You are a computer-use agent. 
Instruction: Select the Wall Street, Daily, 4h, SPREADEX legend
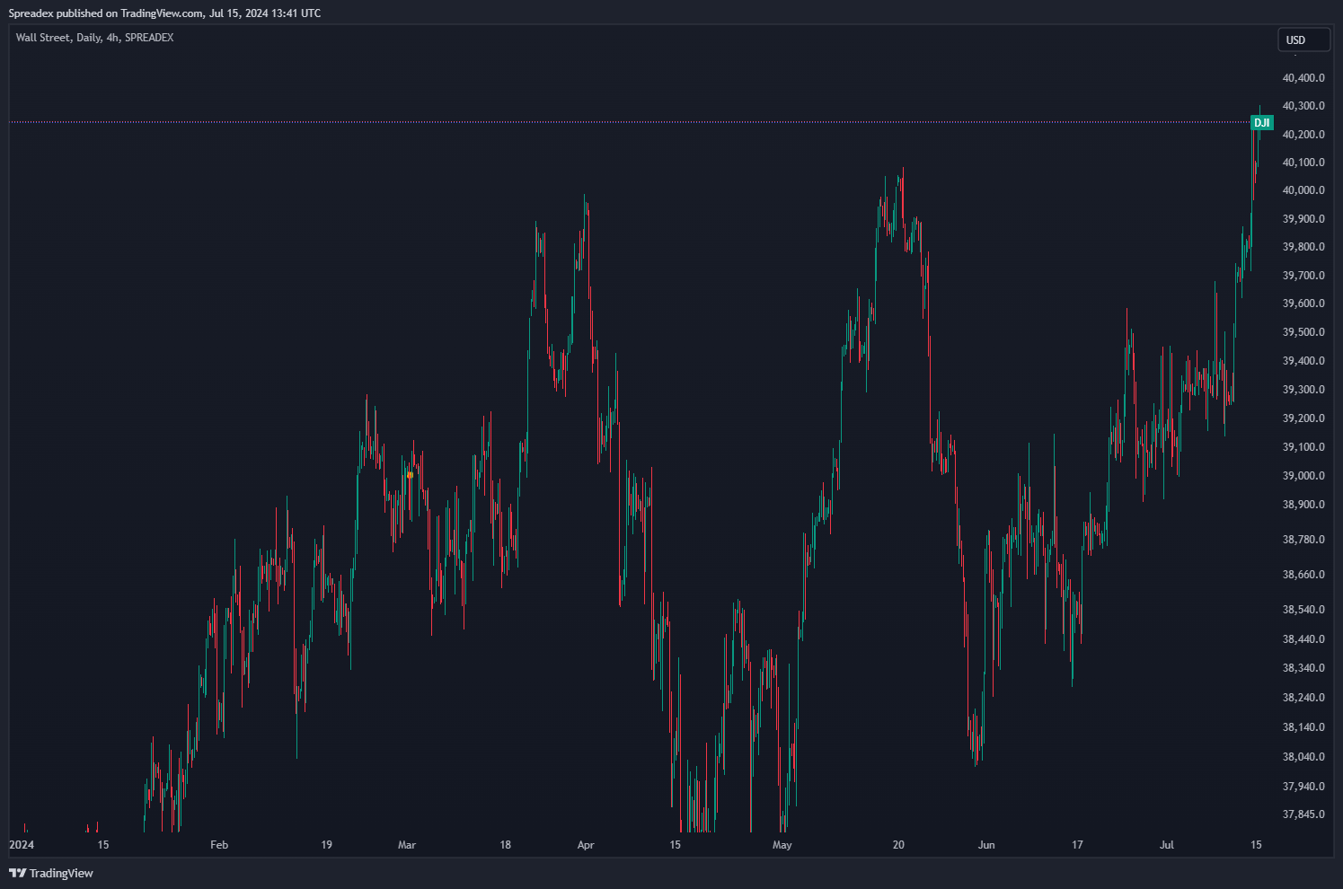click(94, 38)
